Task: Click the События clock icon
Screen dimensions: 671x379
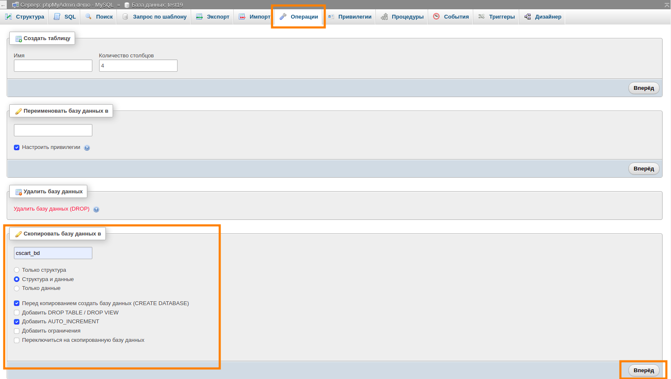Action: coord(437,16)
